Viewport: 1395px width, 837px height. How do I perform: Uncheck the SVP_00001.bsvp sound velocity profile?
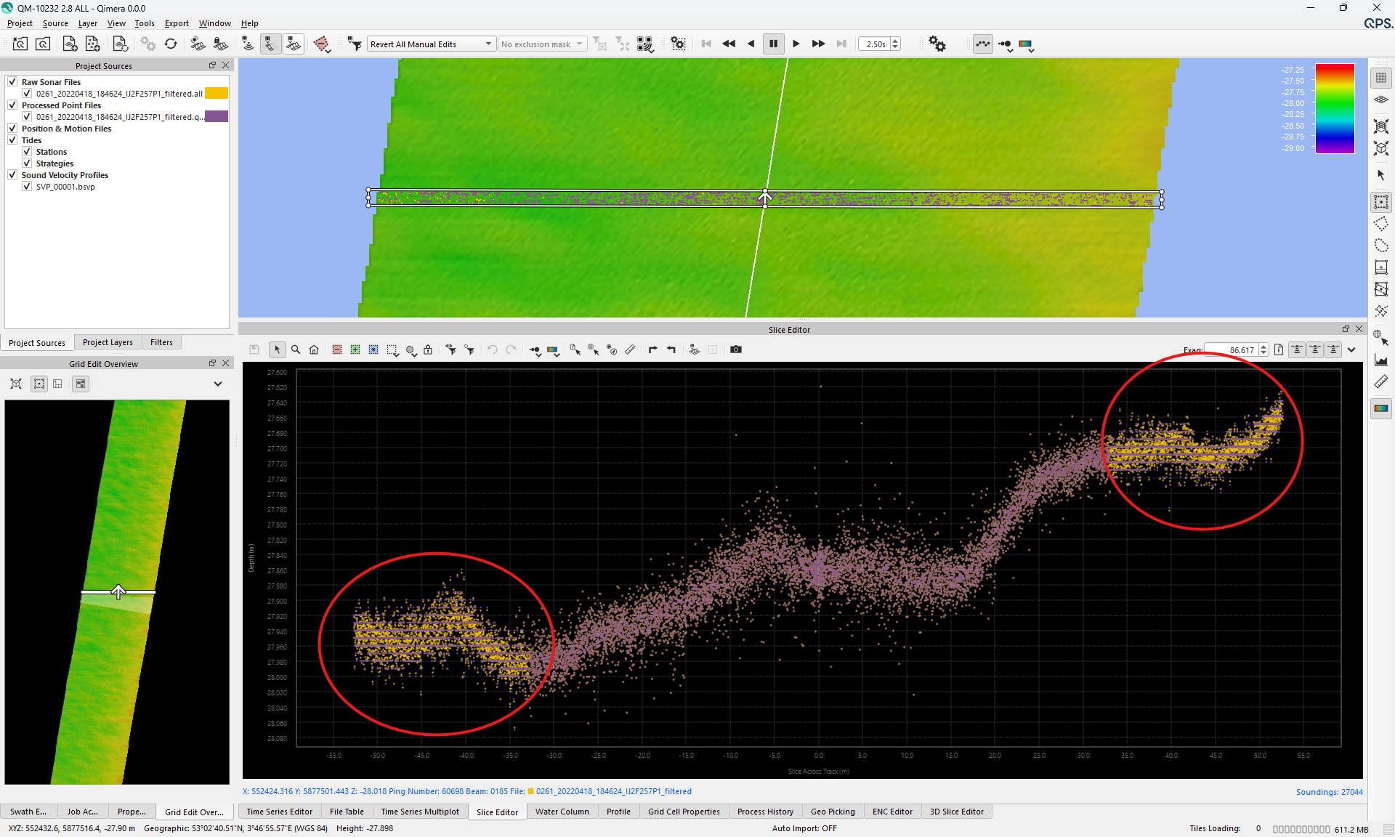coord(27,187)
